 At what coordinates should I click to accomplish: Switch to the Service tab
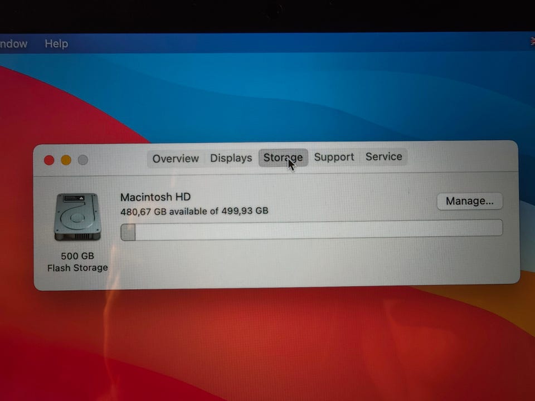tap(383, 157)
